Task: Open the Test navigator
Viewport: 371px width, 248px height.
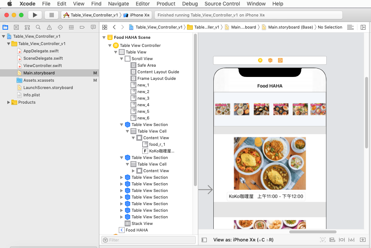Action: [60, 27]
